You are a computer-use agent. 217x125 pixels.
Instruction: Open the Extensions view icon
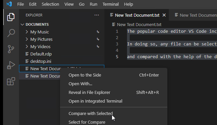11,81
